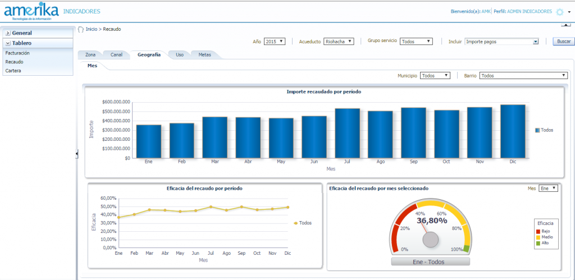Open the settings gear icon
The width and height of the screenshot is (575, 280).
pyautogui.click(x=559, y=12)
